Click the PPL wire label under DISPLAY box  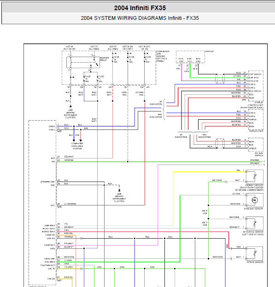point(178,69)
